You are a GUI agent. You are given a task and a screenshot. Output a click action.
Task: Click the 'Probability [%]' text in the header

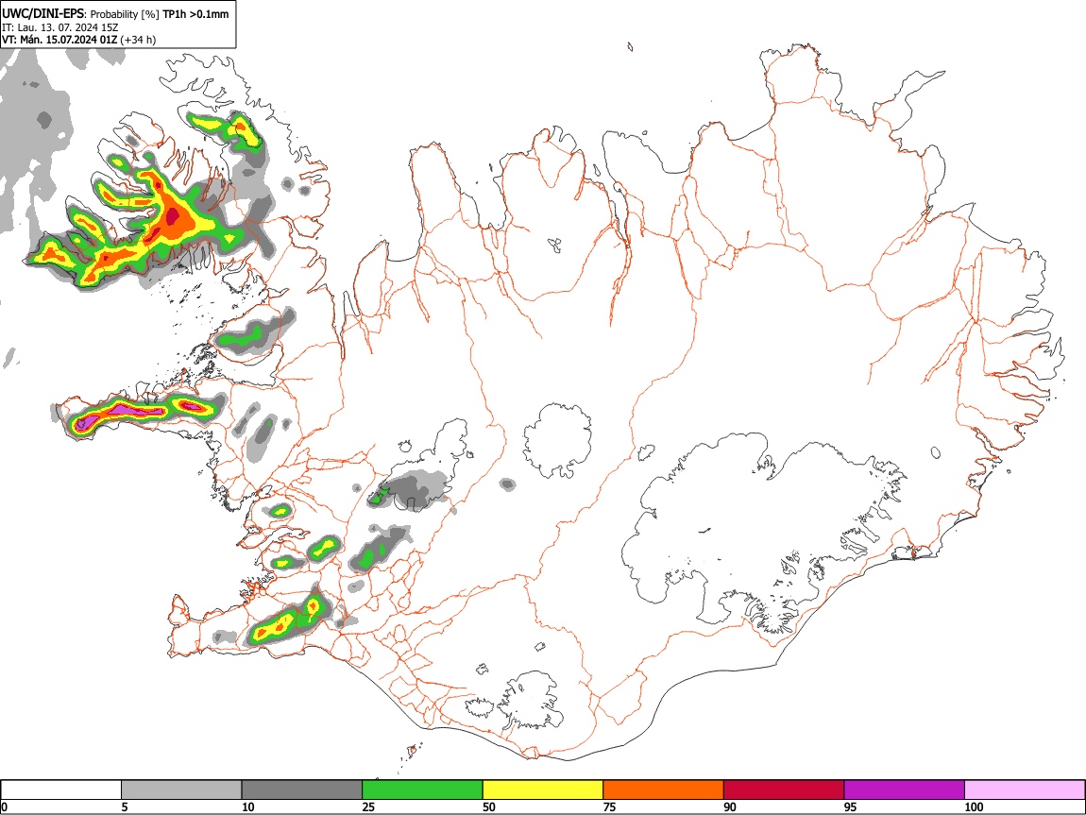point(125,14)
